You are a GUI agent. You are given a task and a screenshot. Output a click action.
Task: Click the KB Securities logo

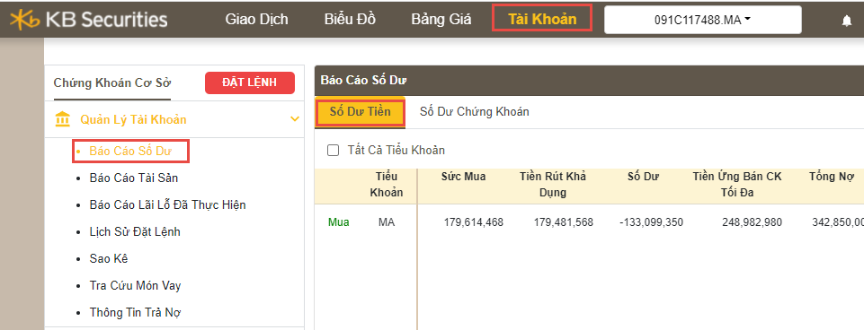click(x=89, y=20)
